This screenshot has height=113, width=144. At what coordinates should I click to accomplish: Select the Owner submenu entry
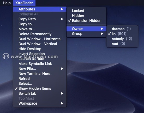pos(86,29)
